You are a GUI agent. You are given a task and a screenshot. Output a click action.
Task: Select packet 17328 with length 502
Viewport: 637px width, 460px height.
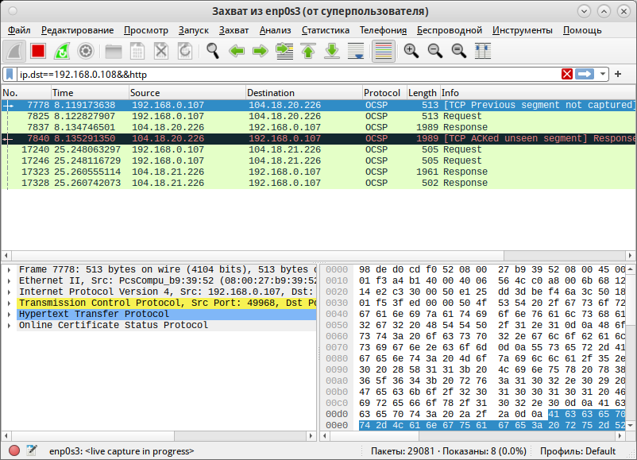coord(318,183)
